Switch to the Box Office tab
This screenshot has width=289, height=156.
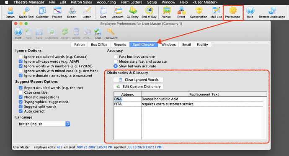click(x=99, y=44)
